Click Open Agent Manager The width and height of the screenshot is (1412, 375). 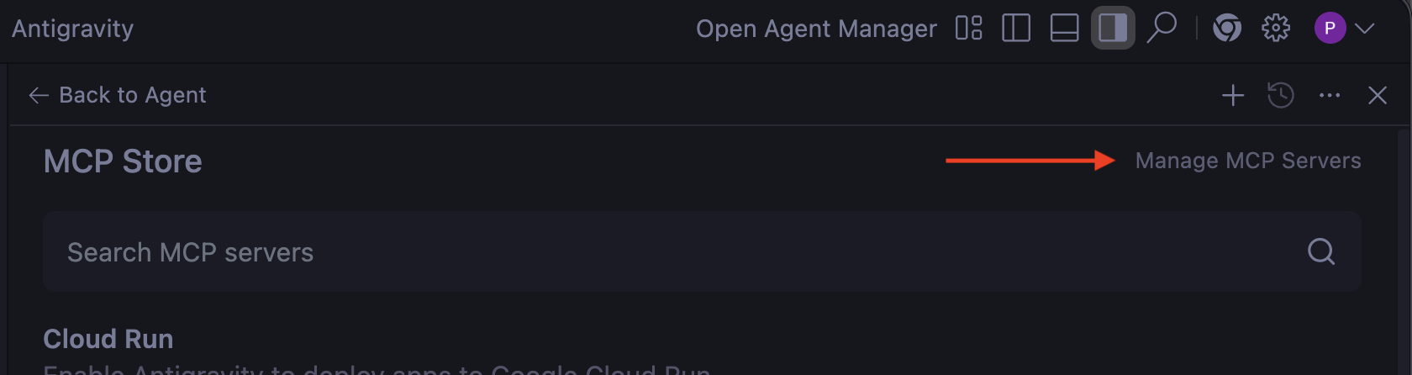point(816,29)
